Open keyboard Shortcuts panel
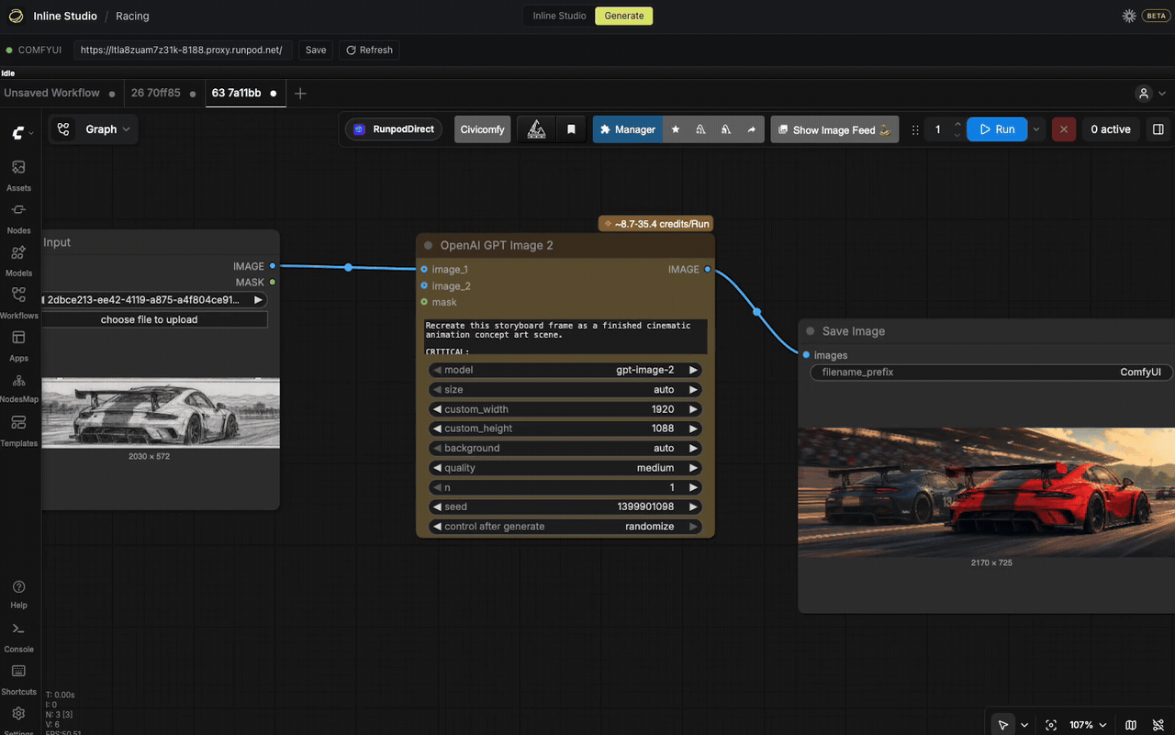 point(18,679)
